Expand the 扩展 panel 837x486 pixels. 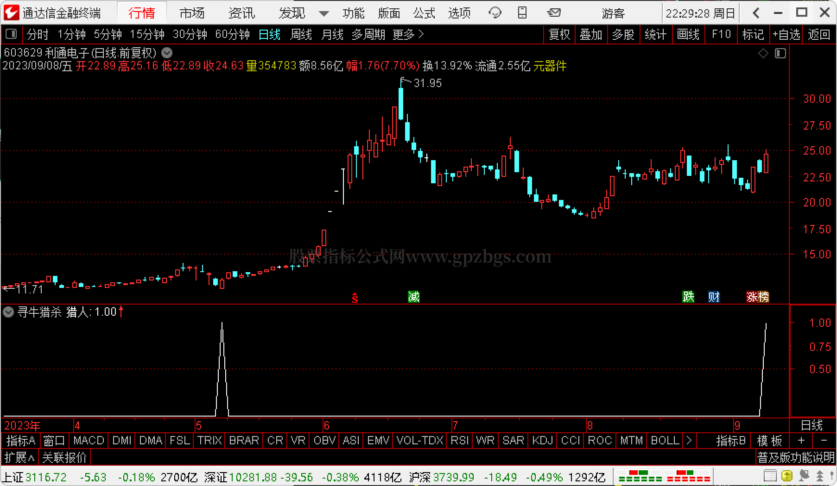click(x=20, y=458)
